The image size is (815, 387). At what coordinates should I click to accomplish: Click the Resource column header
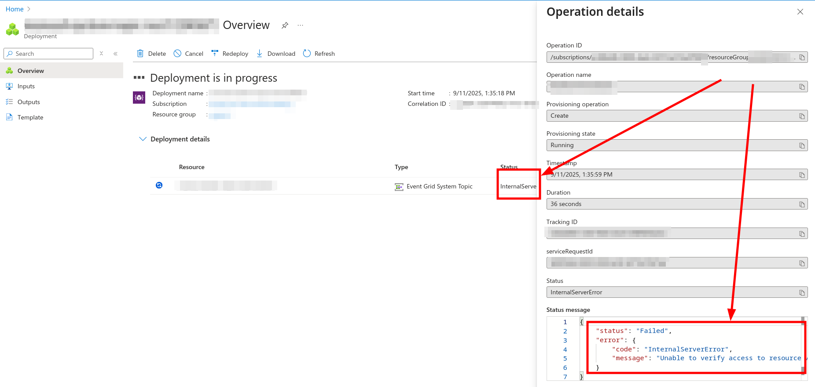(191, 167)
